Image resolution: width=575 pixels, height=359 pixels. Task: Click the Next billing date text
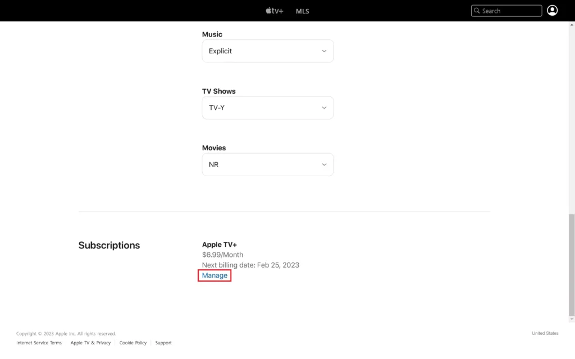click(x=250, y=265)
